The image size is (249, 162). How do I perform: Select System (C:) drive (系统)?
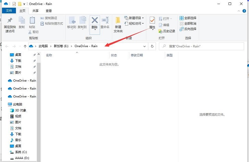(18, 152)
